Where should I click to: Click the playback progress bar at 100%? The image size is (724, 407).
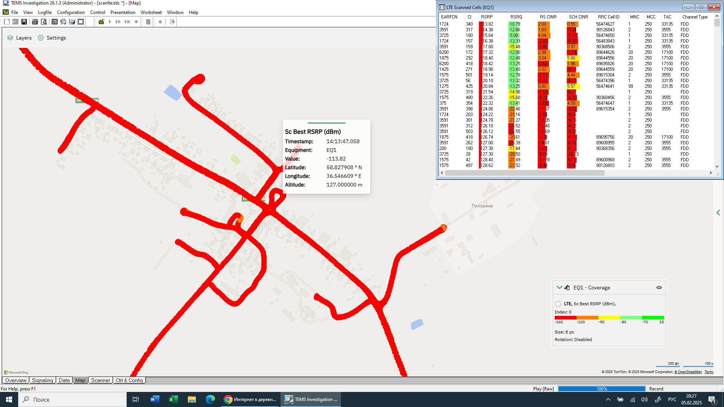pyautogui.click(x=601, y=389)
